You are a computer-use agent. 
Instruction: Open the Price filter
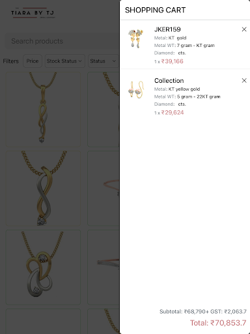[x=33, y=61]
